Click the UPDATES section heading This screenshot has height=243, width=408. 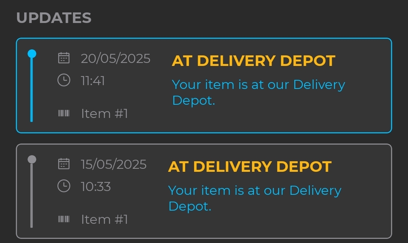[54, 18]
